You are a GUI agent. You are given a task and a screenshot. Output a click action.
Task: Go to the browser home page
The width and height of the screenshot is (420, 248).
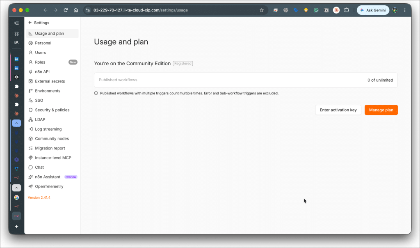click(76, 10)
